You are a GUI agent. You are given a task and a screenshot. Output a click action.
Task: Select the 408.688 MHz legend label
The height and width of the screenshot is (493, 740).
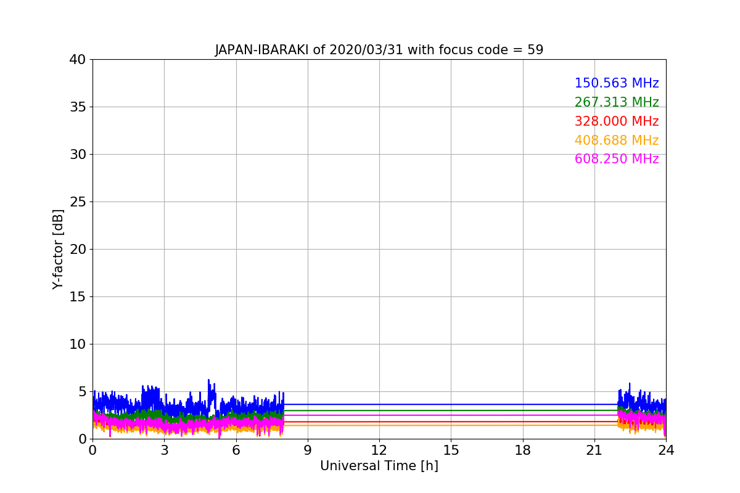[x=617, y=141]
